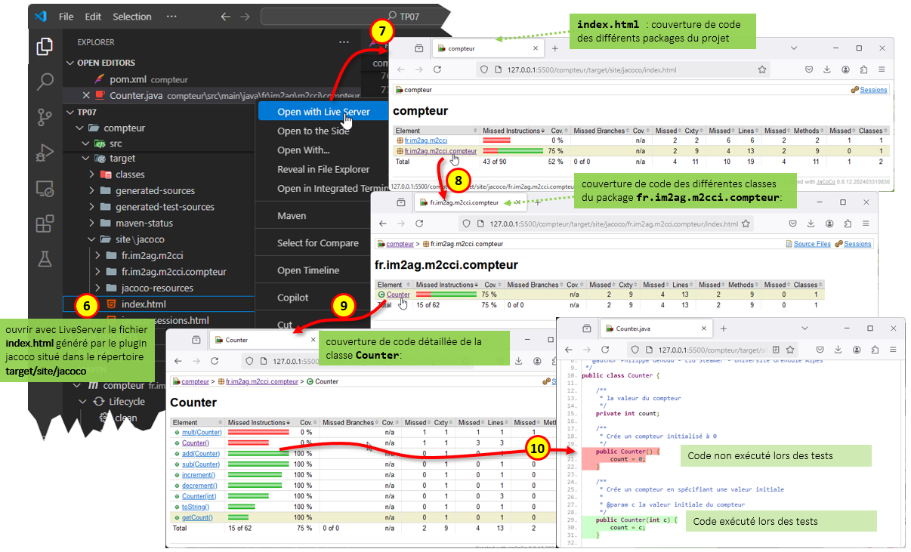Screen dimensions: 911x552
Task: Open the Explorer icon in activity bar
Action: pos(45,47)
